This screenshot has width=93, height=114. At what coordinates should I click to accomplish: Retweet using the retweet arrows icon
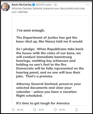click(x=35, y=110)
